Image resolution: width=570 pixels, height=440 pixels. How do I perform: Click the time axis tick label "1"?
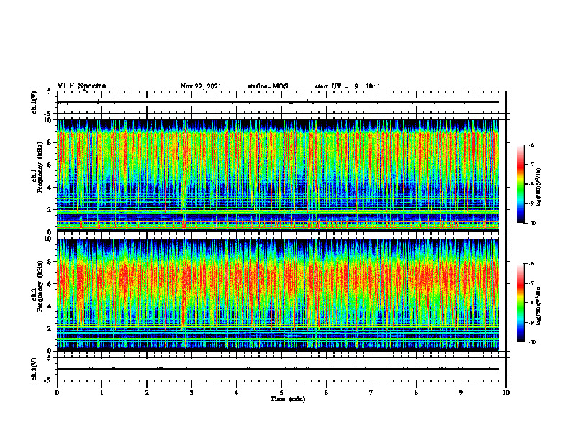pos(101,393)
